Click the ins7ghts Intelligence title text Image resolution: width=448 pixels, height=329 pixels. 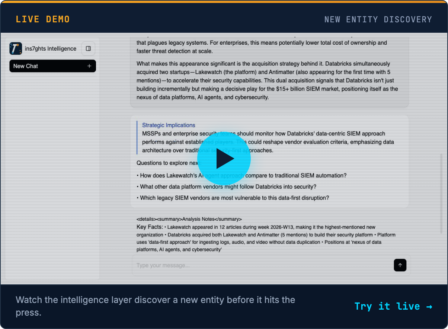51,48
